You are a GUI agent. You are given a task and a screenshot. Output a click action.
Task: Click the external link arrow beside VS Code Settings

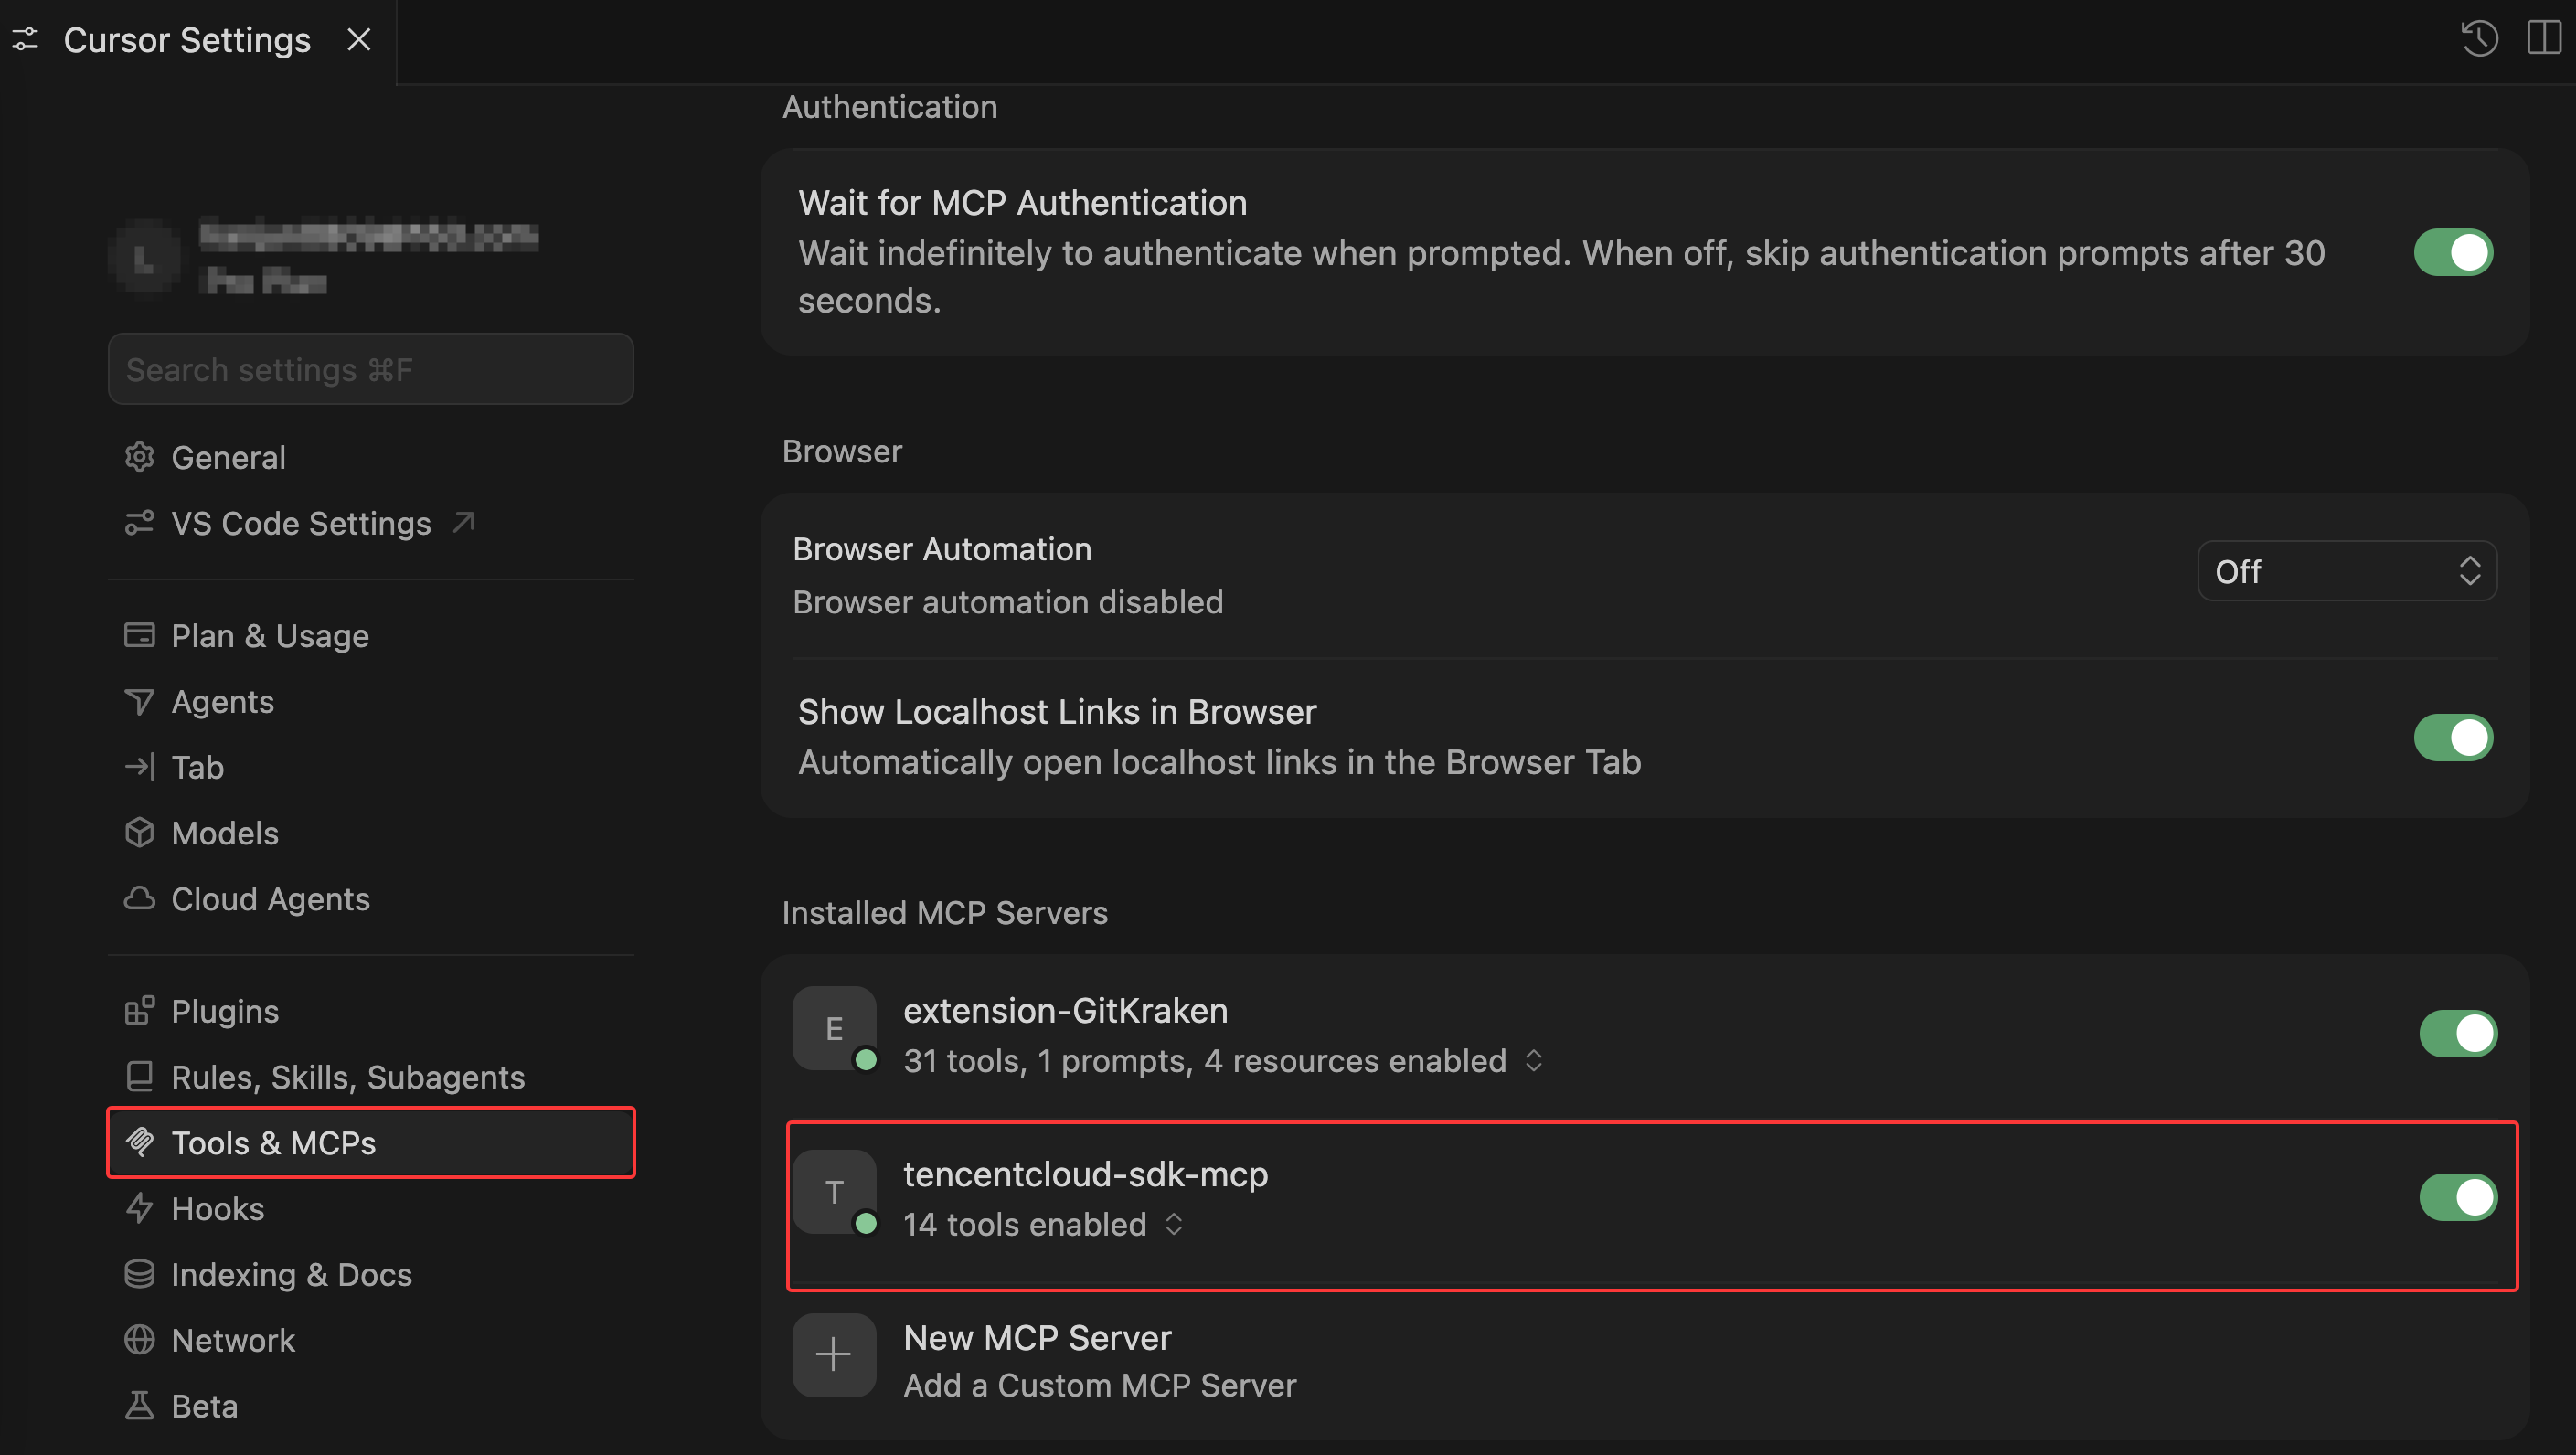[x=463, y=522]
